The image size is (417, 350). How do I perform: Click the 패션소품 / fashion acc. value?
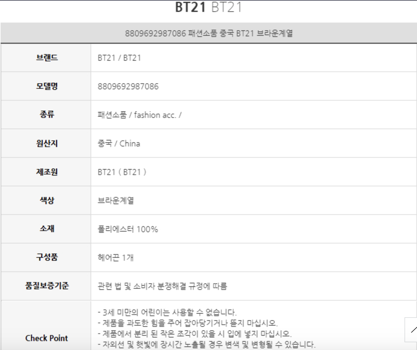pos(139,115)
